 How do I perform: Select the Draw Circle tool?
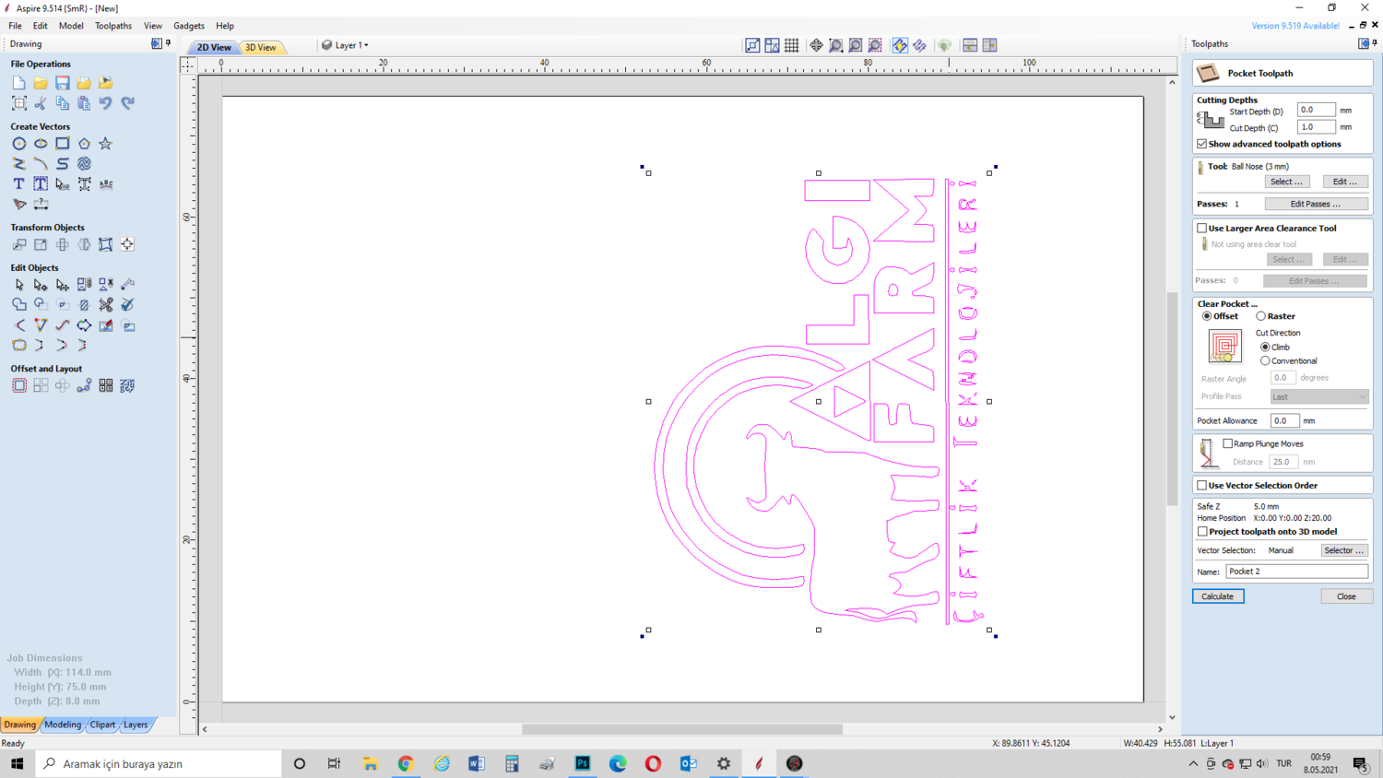tap(18, 144)
